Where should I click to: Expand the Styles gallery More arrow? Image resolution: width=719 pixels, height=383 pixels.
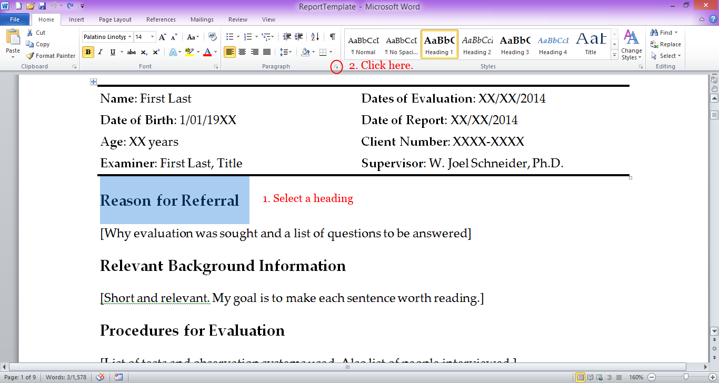[x=614, y=55]
